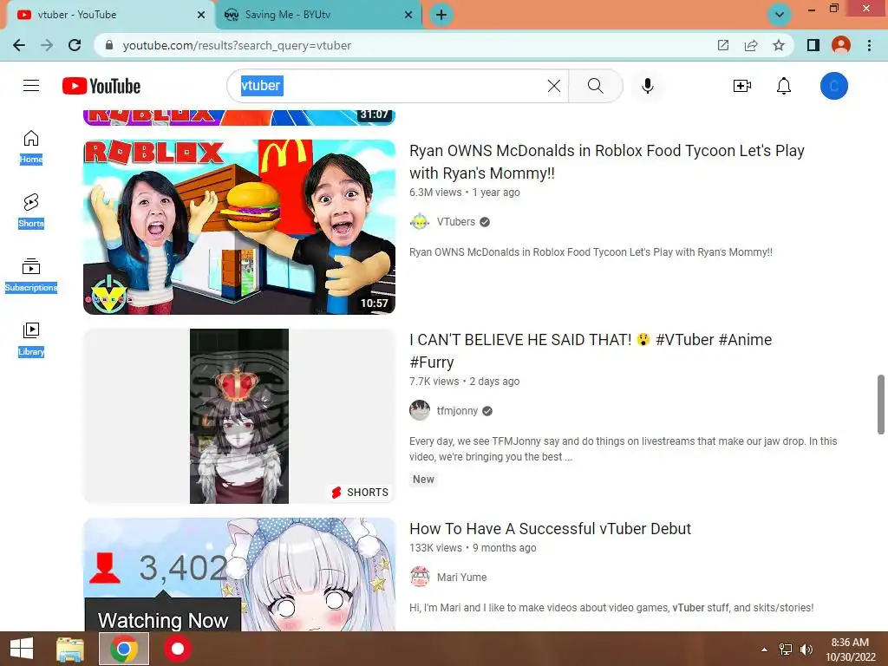Click the 7.7K views text
Viewport: 888px width, 666px height.
point(434,382)
